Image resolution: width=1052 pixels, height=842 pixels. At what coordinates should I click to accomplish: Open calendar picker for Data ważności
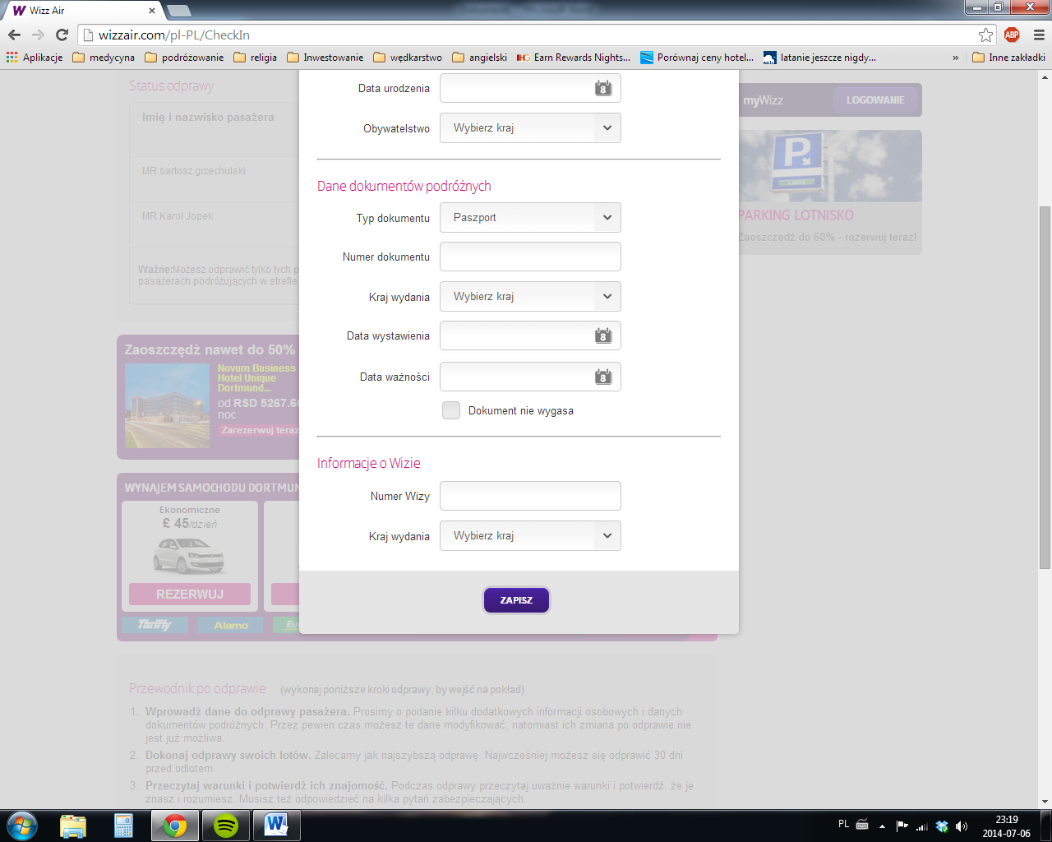coord(603,377)
